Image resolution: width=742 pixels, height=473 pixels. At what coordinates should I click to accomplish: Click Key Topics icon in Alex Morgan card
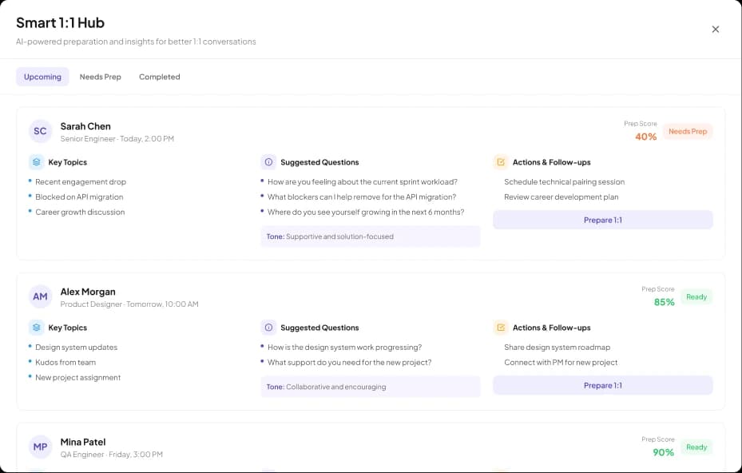(37, 327)
